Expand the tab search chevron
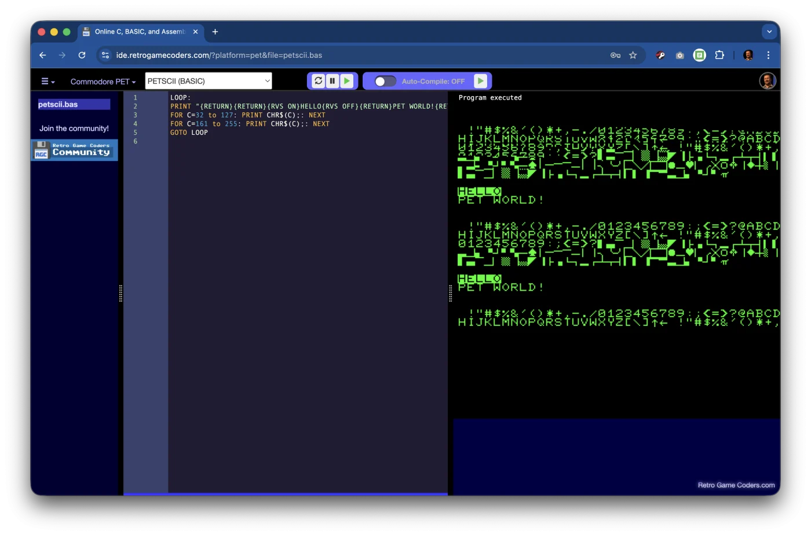The height and width of the screenshot is (536, 811). (x=769, y=32)
